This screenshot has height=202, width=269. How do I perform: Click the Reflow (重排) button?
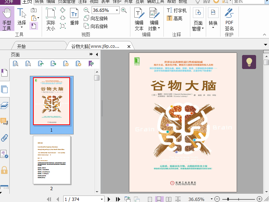(74, 17)
